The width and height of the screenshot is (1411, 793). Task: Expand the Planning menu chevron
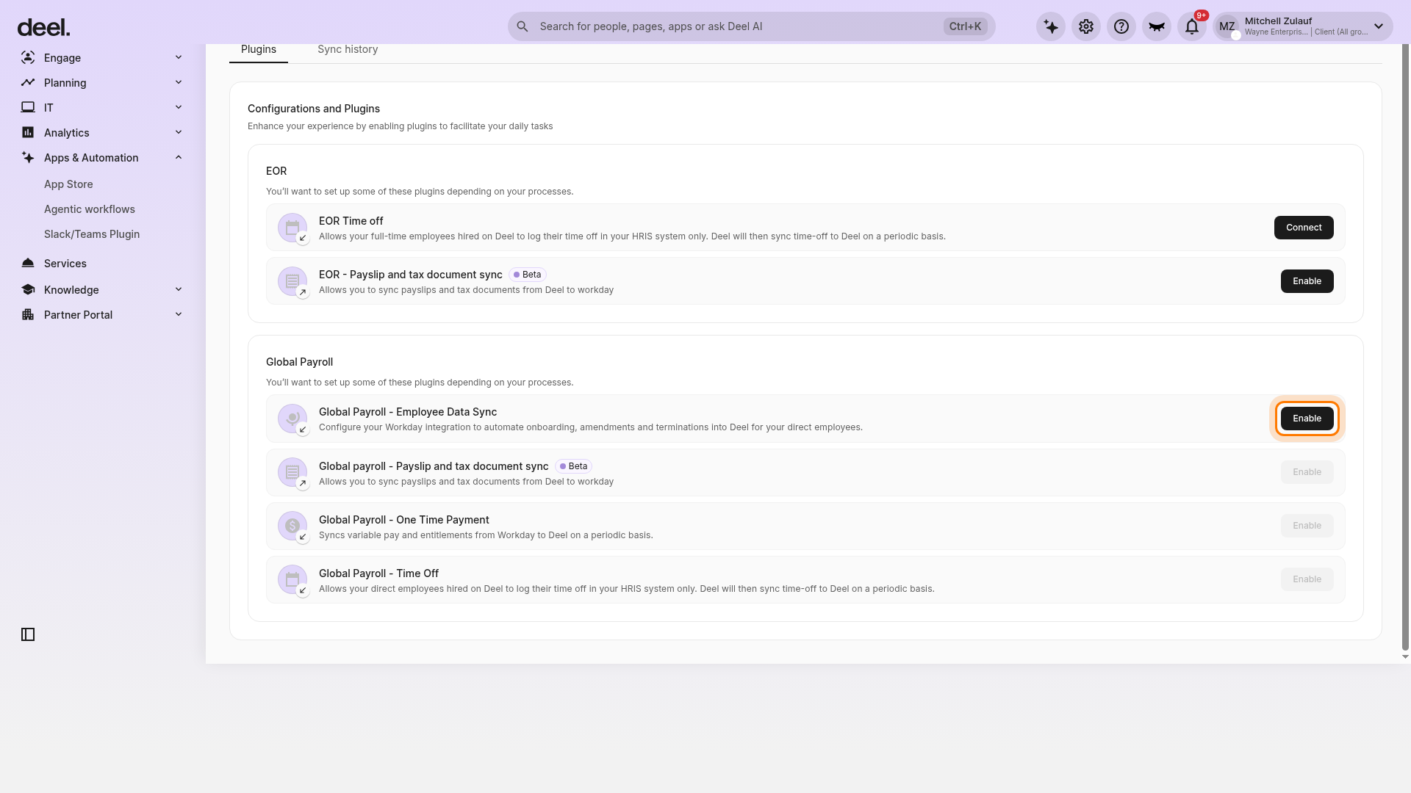(x=179, y=82)
